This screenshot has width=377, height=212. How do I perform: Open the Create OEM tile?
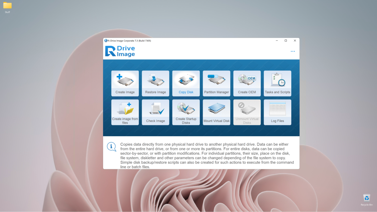(x=247, y=83)
